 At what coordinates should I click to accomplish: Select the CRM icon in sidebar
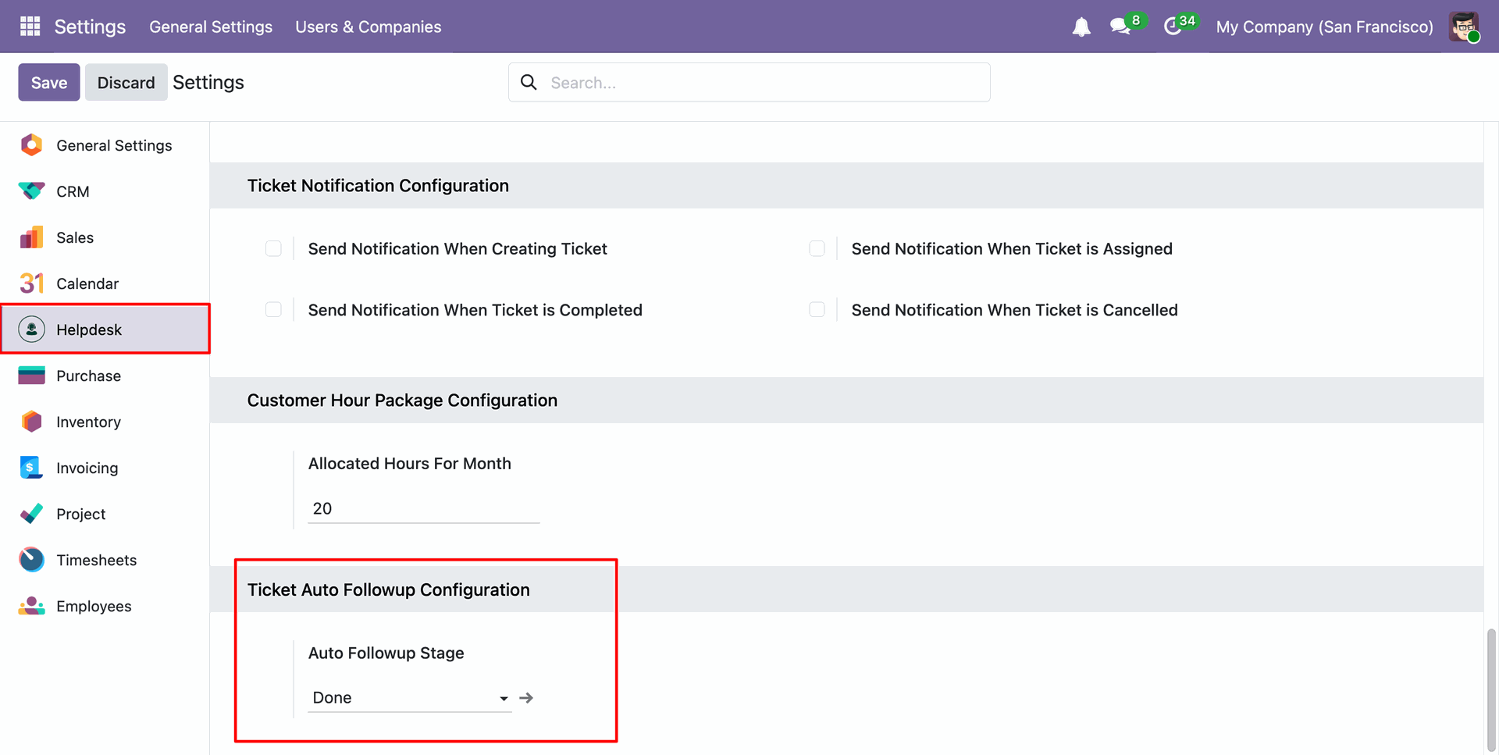pyautogui.click(x=31, y=191)
